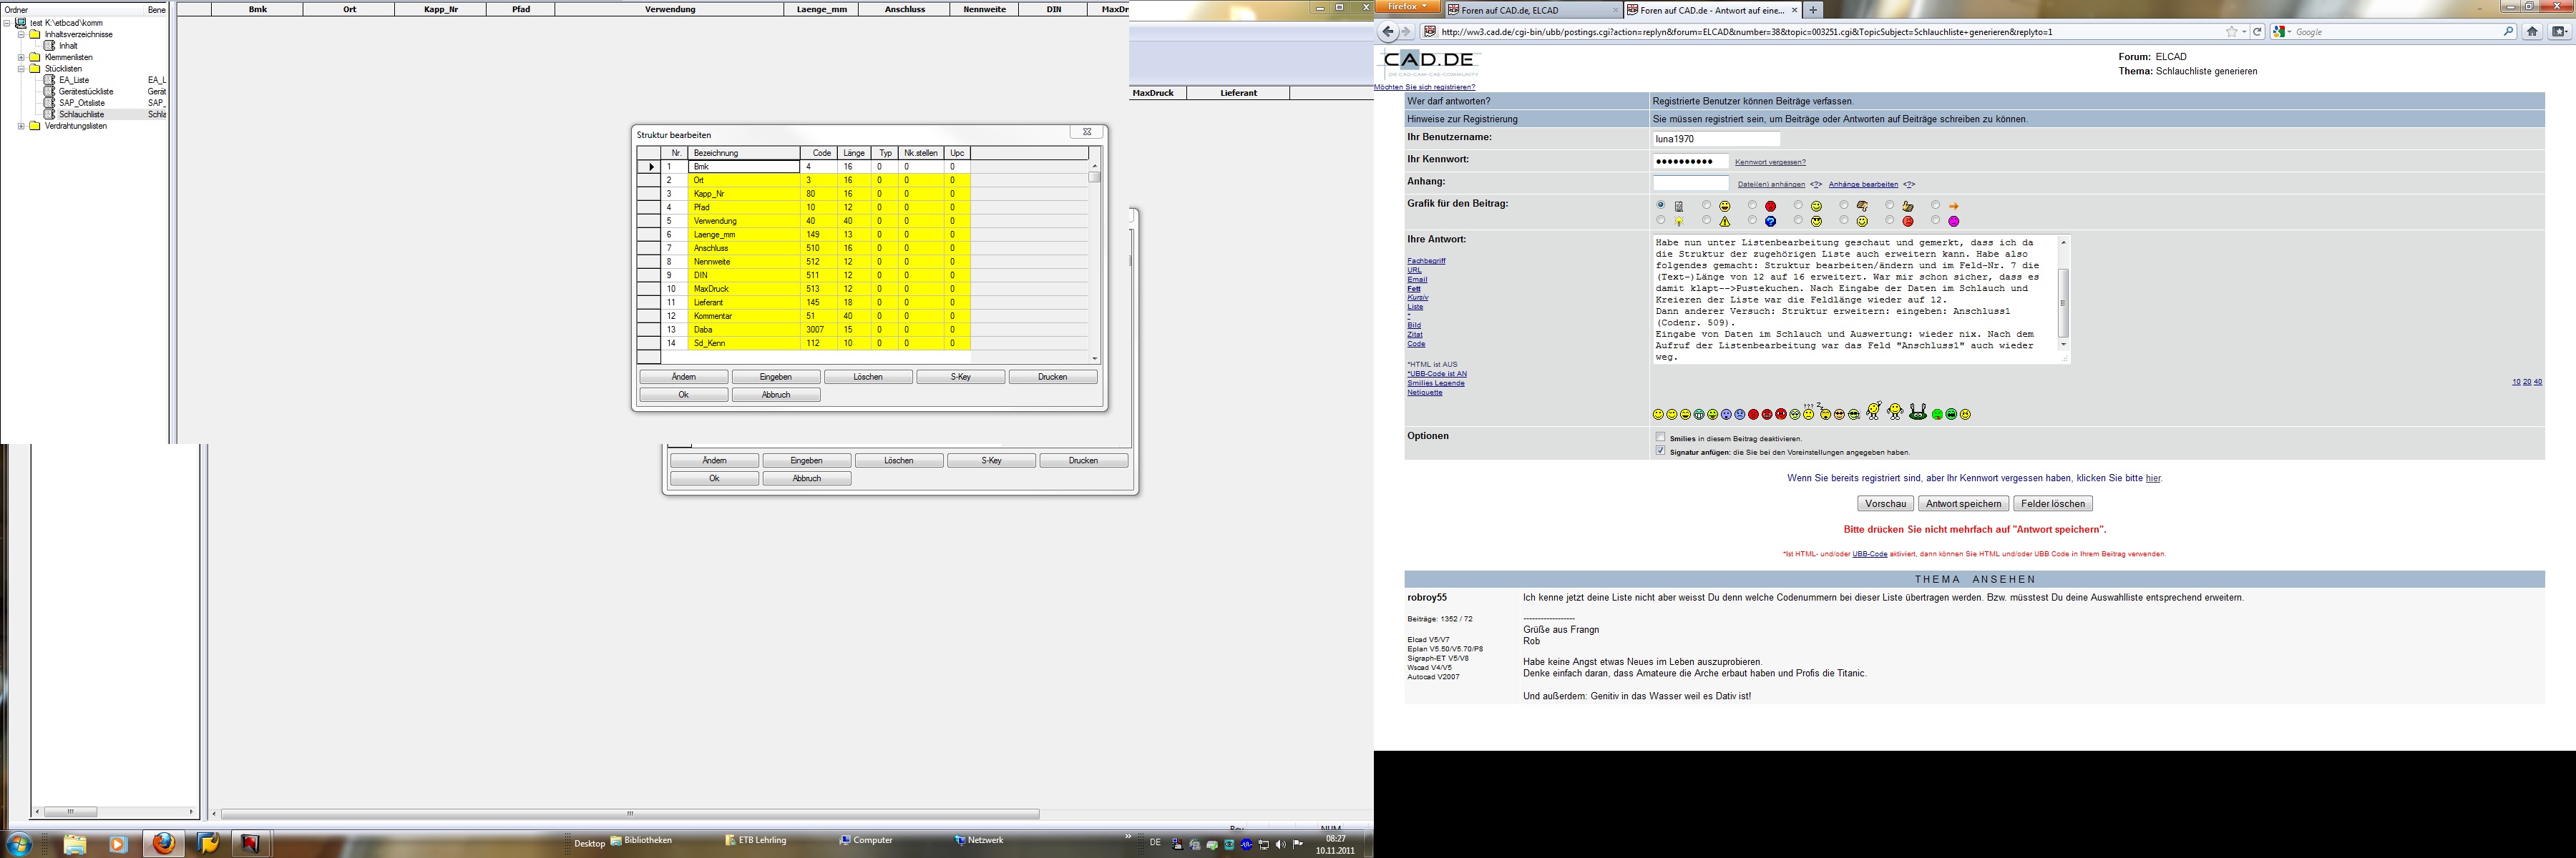The width and height of the screenshot is (2576, 858).
Task: Click the Firefox taskbar icon
Action: coord(164,843)
